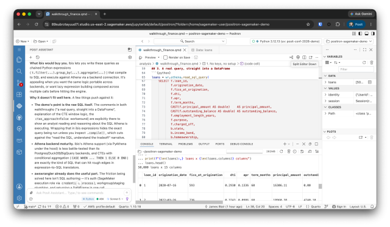Open console session info icon

[x=295, y=152]
